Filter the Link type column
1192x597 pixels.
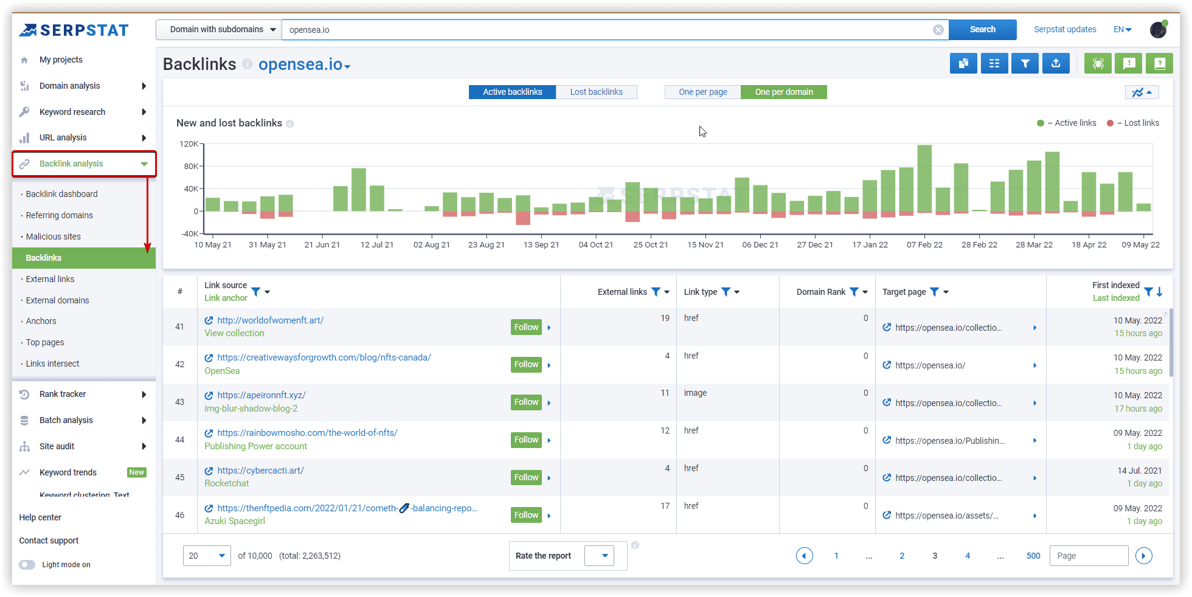pos(726,292)
